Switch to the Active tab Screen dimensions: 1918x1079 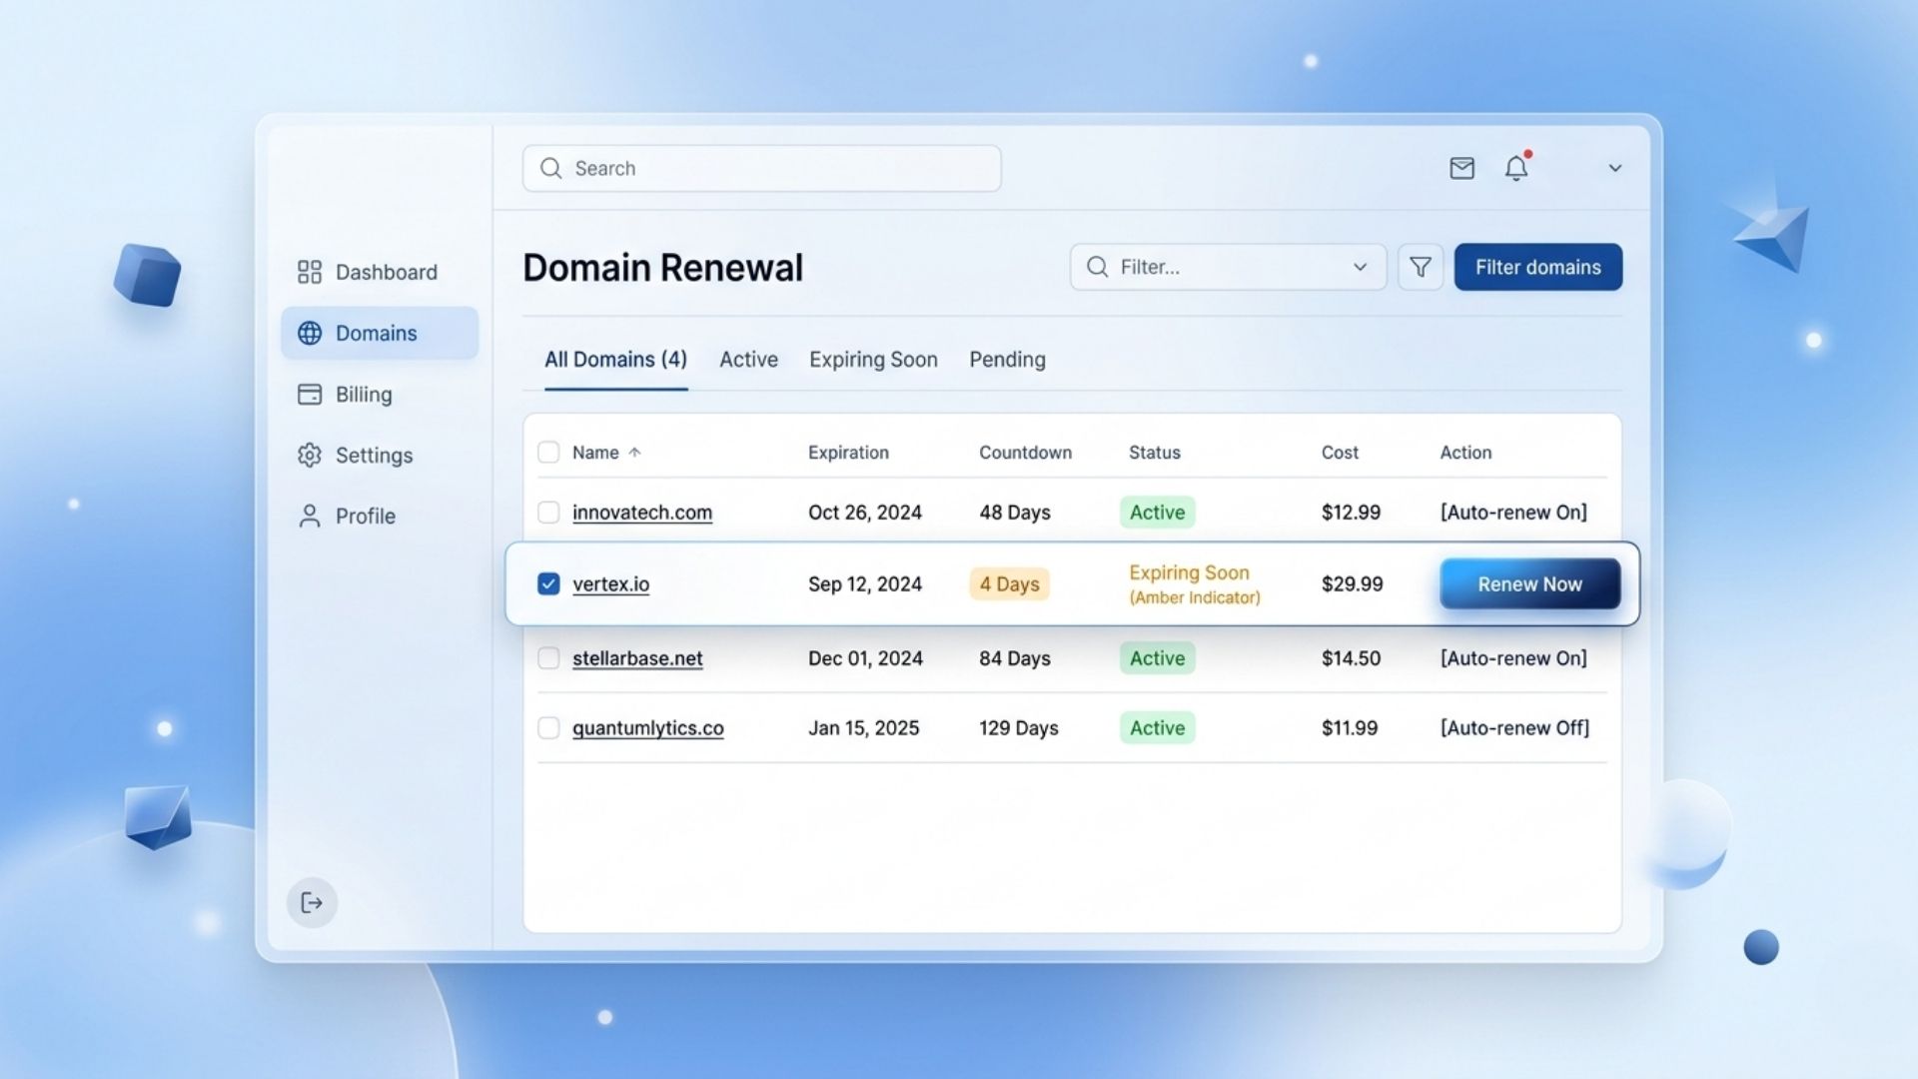748,360
